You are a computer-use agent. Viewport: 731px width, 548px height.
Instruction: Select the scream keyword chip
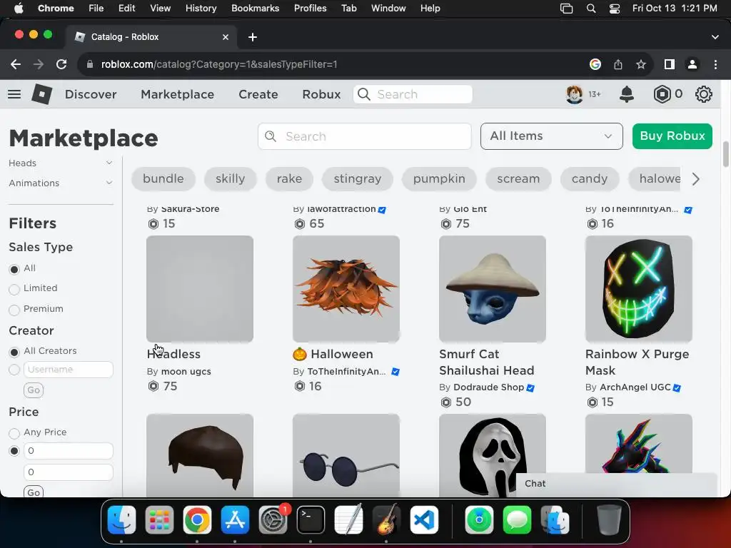pyautogui.click(x=518, y=179)
